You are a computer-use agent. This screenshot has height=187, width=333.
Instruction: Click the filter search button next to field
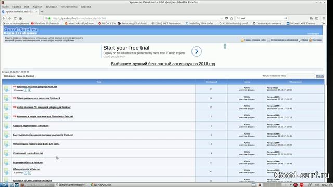(320, 76)
